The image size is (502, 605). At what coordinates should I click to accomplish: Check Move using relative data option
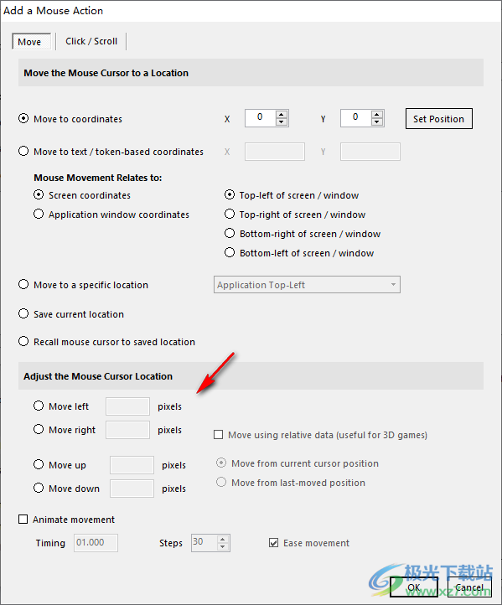[x=219, y=435]
